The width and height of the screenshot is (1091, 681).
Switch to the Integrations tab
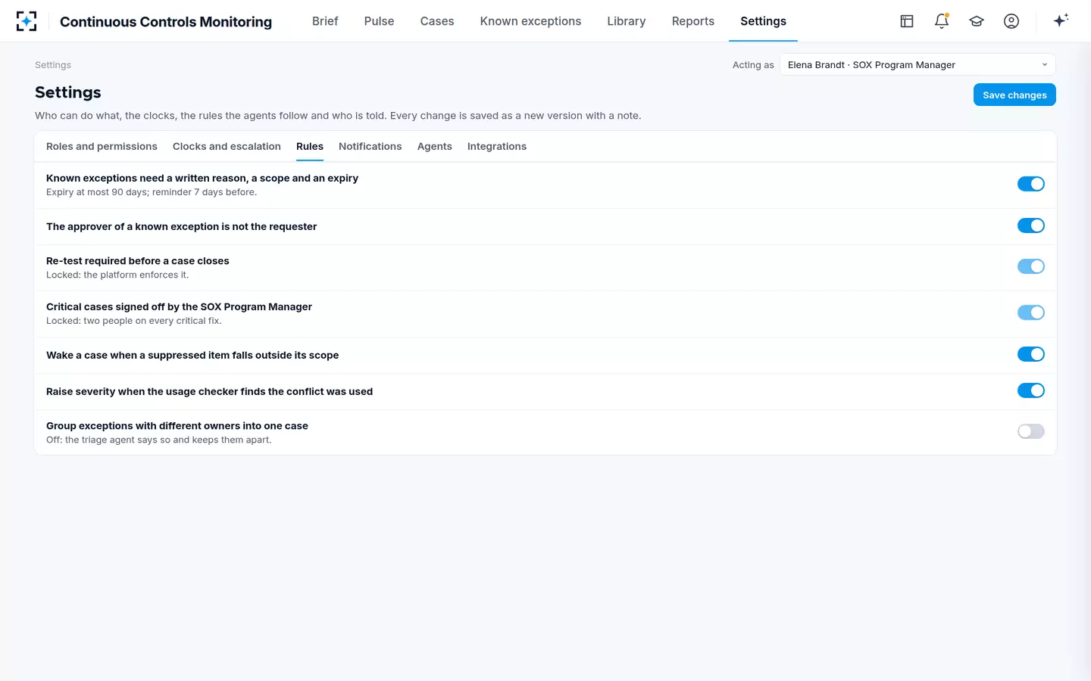click(497, 146)
